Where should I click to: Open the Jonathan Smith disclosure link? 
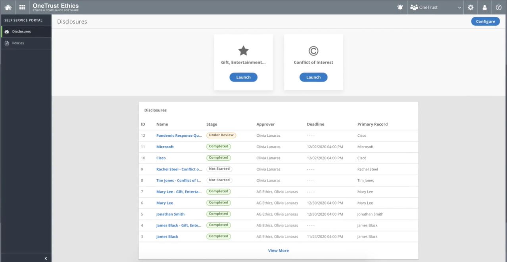tap(171, 214)
